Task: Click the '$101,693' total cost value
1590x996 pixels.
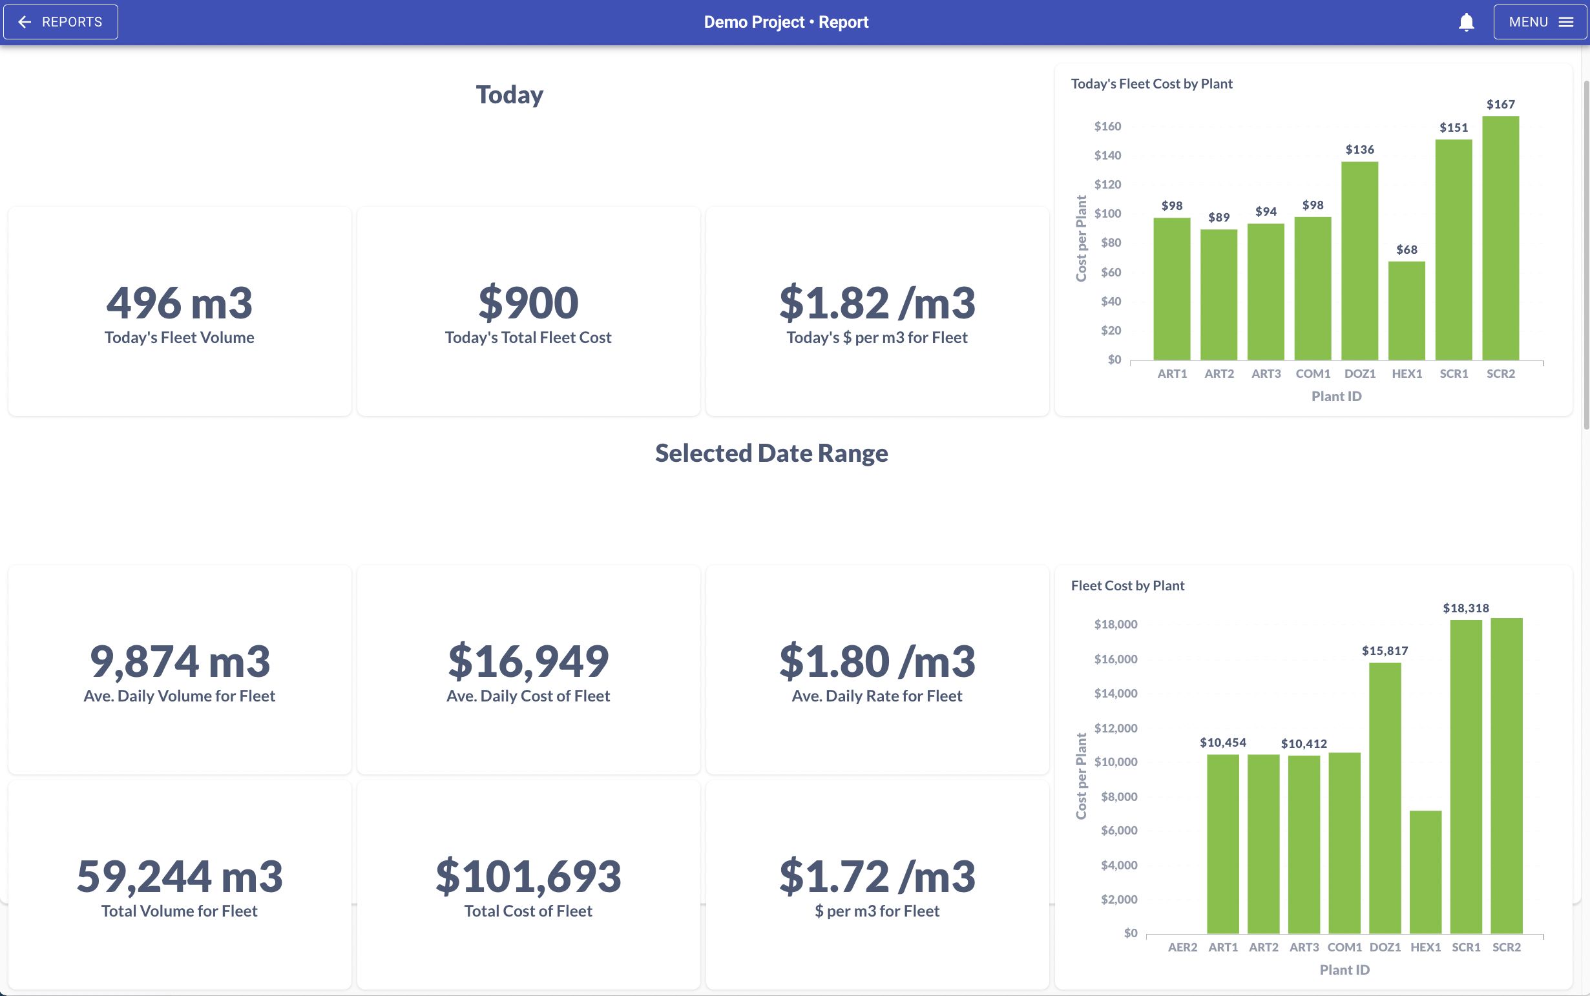Action: pyautogui.click(x=528, y=877)
